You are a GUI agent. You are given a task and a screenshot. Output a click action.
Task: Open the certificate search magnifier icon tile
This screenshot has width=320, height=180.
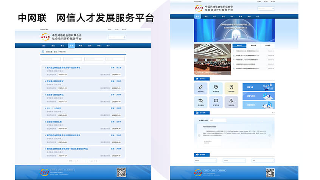[201, 102]
